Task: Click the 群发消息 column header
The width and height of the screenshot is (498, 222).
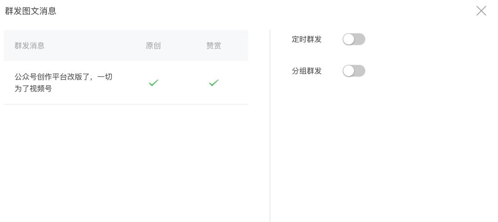Action: [x=30, y=46]
